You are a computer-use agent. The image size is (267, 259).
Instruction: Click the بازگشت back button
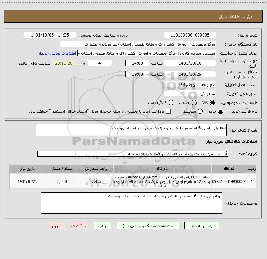point(79,226)
